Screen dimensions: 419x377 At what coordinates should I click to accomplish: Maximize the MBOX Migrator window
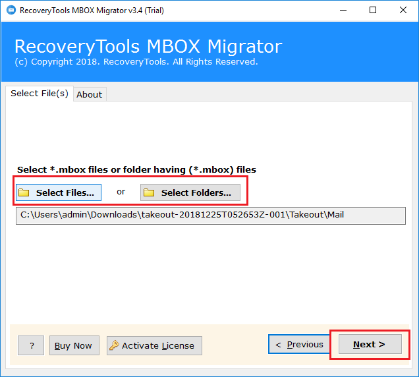tap(373, 10)
